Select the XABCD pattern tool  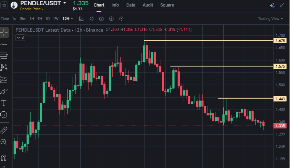[x=4, y=68]
